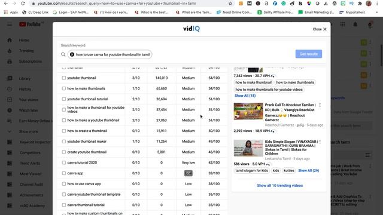This screenshot has width=383, height=215.
Task: Click the Channel Audit sidebar icon
Action: point(10,185)
